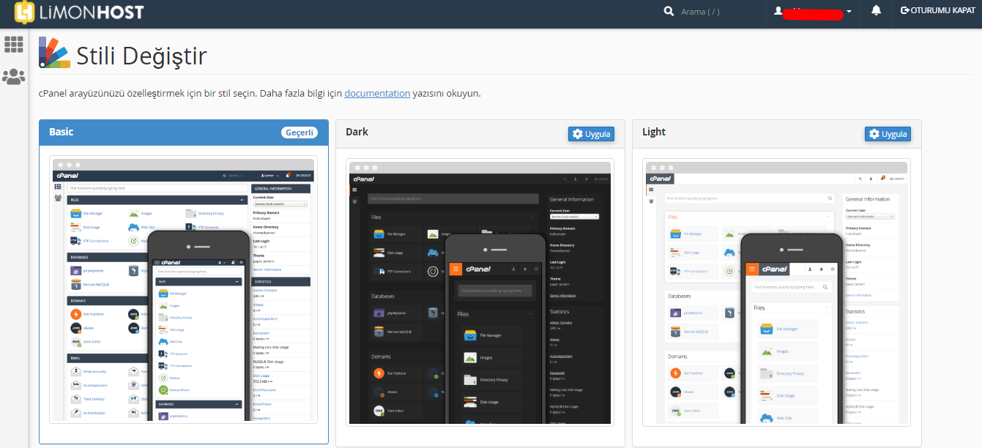The image size is (982, 448).
Task: Open the notifications bell
Action: tap(876, 11)
